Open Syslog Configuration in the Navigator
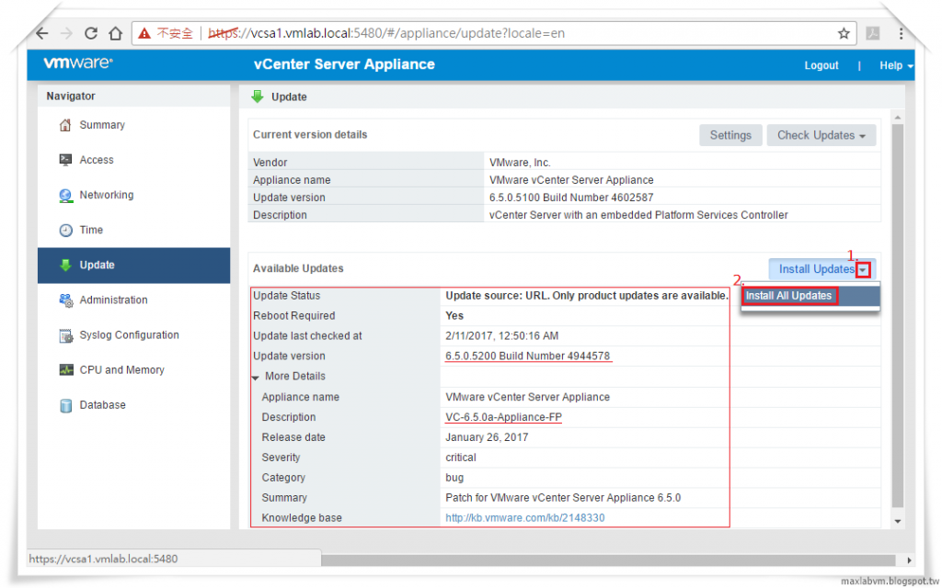 pos(133,334)
